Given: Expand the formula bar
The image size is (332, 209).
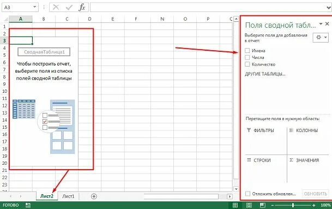Looking at the screenshot, I should point(329,8).
